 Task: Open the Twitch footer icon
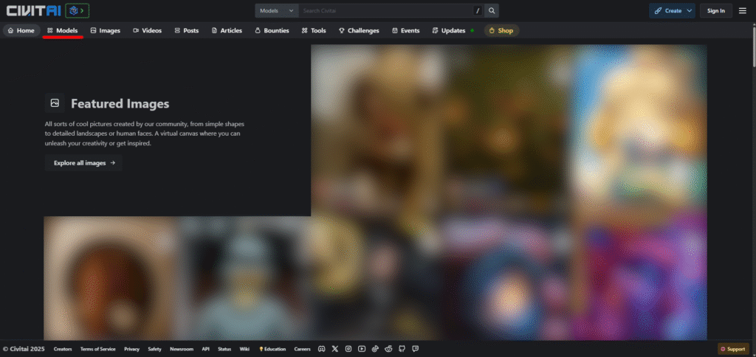pos(415,349)
